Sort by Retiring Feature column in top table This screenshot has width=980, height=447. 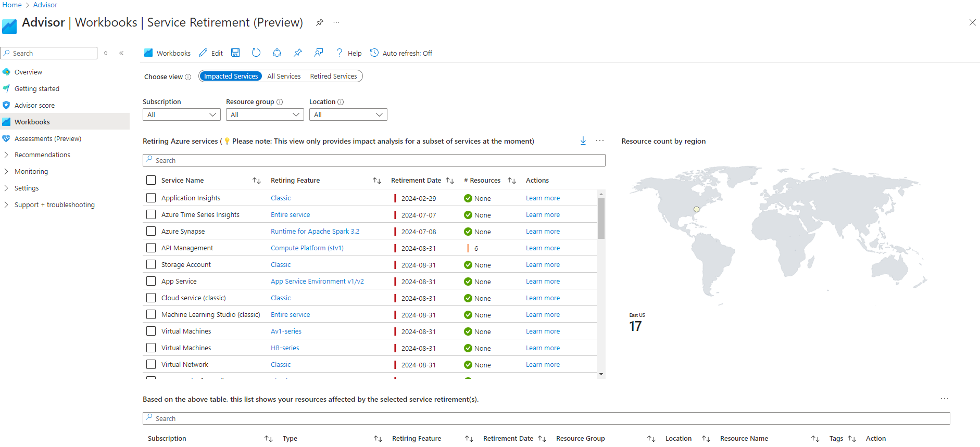(x=377, y=181)
